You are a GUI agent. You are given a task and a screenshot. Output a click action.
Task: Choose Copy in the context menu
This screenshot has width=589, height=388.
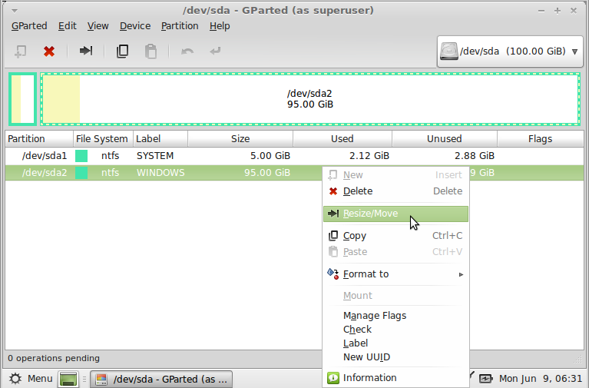coord(395,236)
